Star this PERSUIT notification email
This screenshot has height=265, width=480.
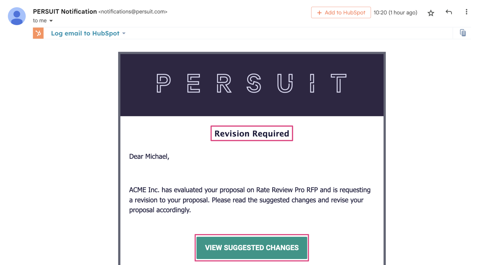[x=431, y=13]
